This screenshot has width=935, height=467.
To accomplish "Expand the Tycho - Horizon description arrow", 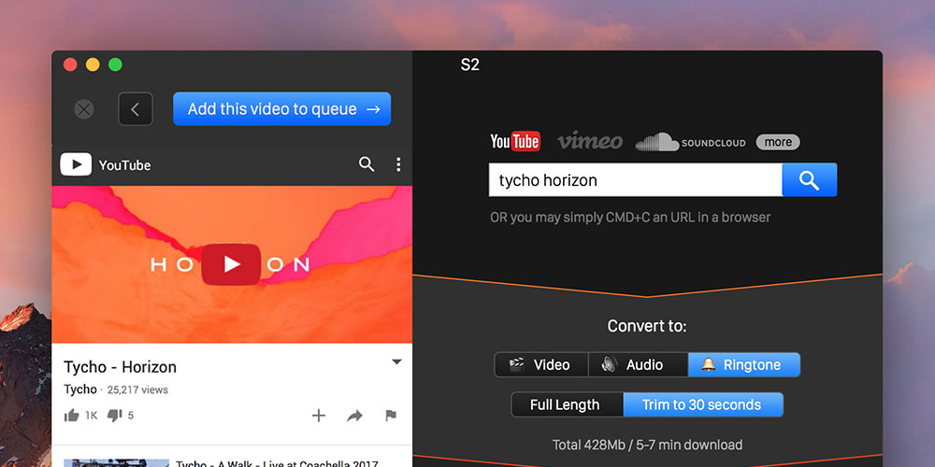I will pos(396,361).
